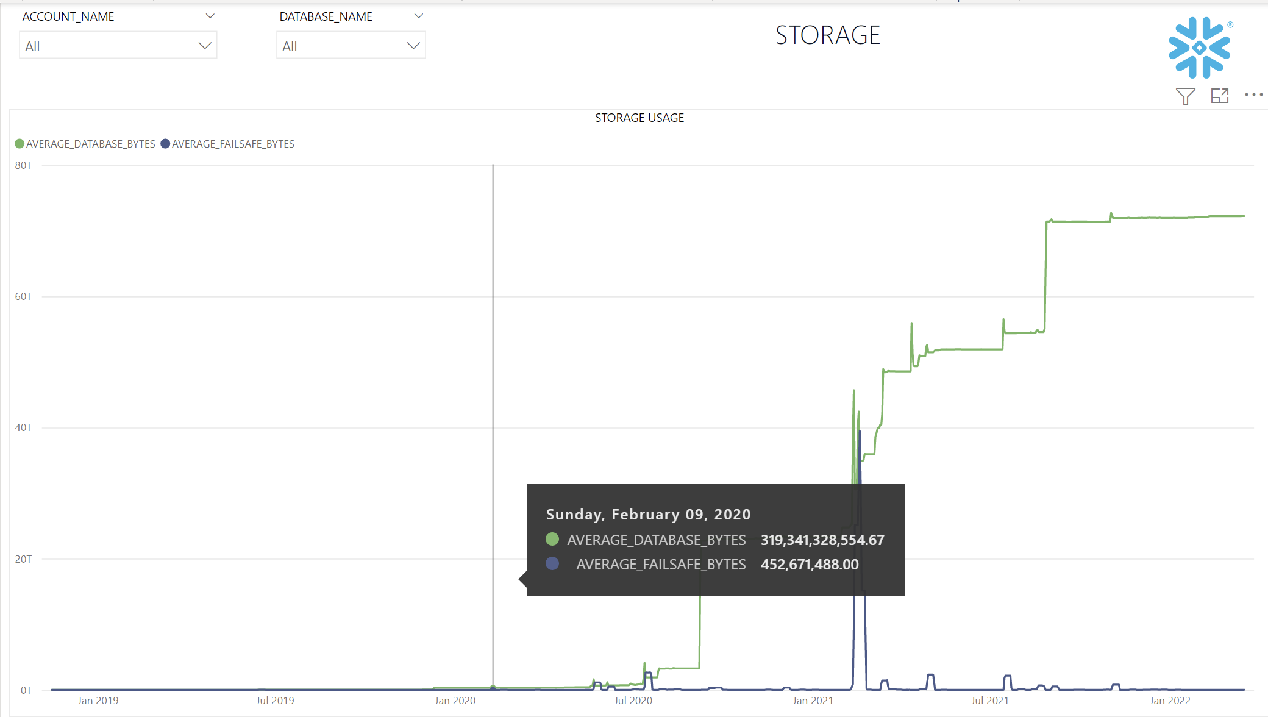The width and height of the screenshot is (1268, 717).
Task: Click the blue dot inside the tooltip
Action: pos(552,564)
